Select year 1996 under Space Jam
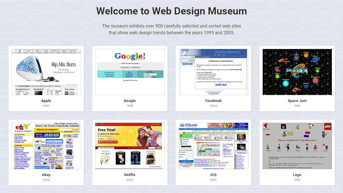Viewport: 343px width, 193px height. point(297,106)
